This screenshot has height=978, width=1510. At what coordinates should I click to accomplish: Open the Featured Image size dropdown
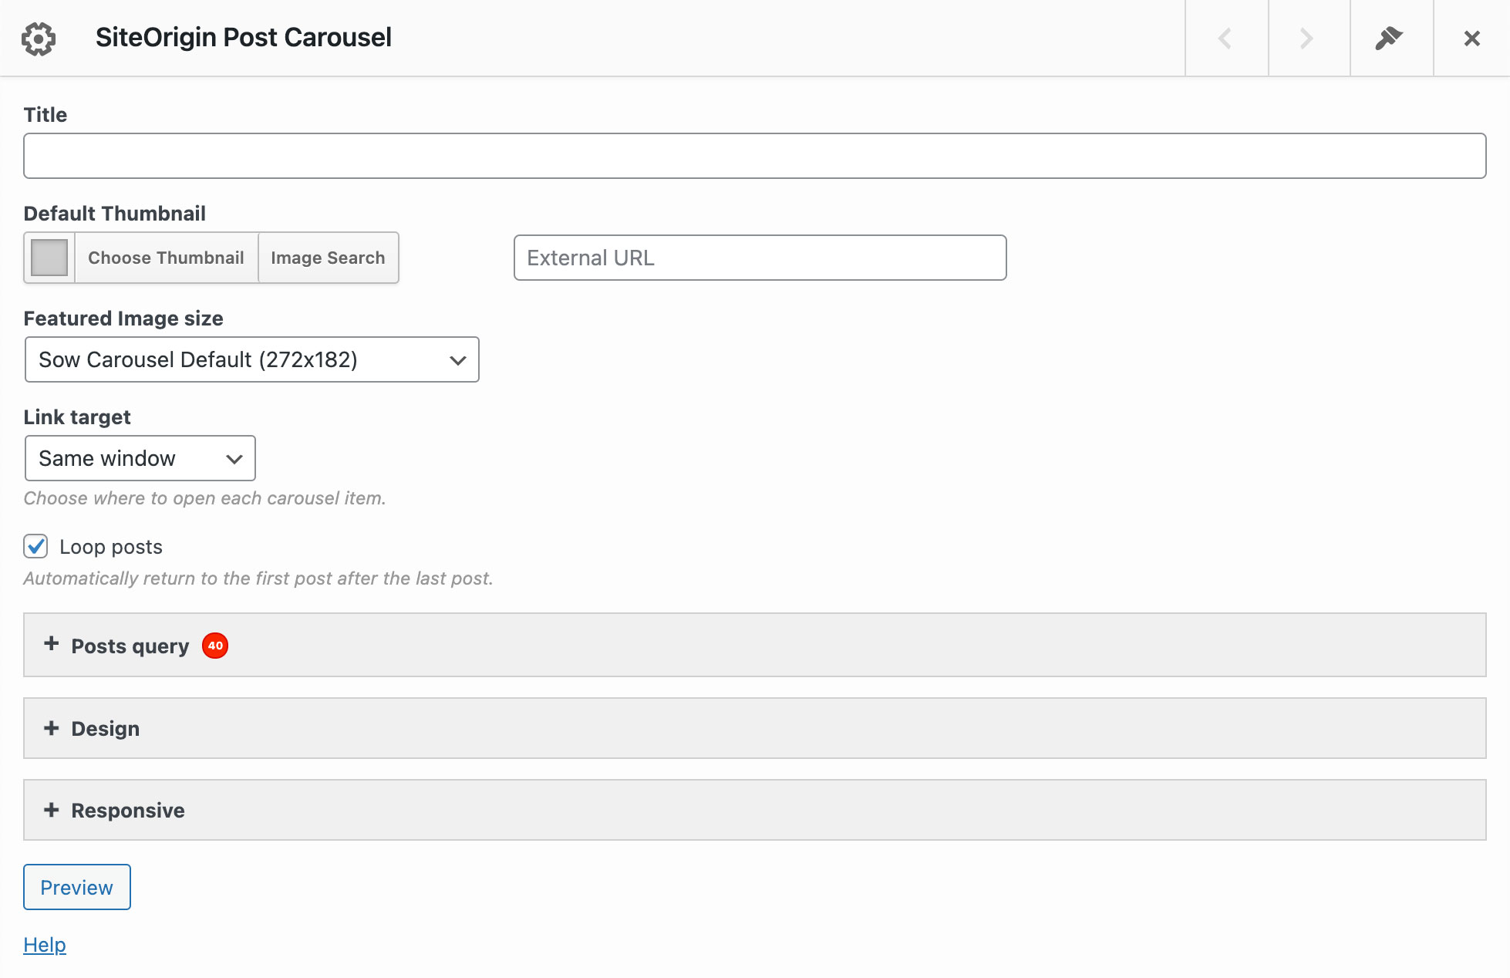(251, 359)
